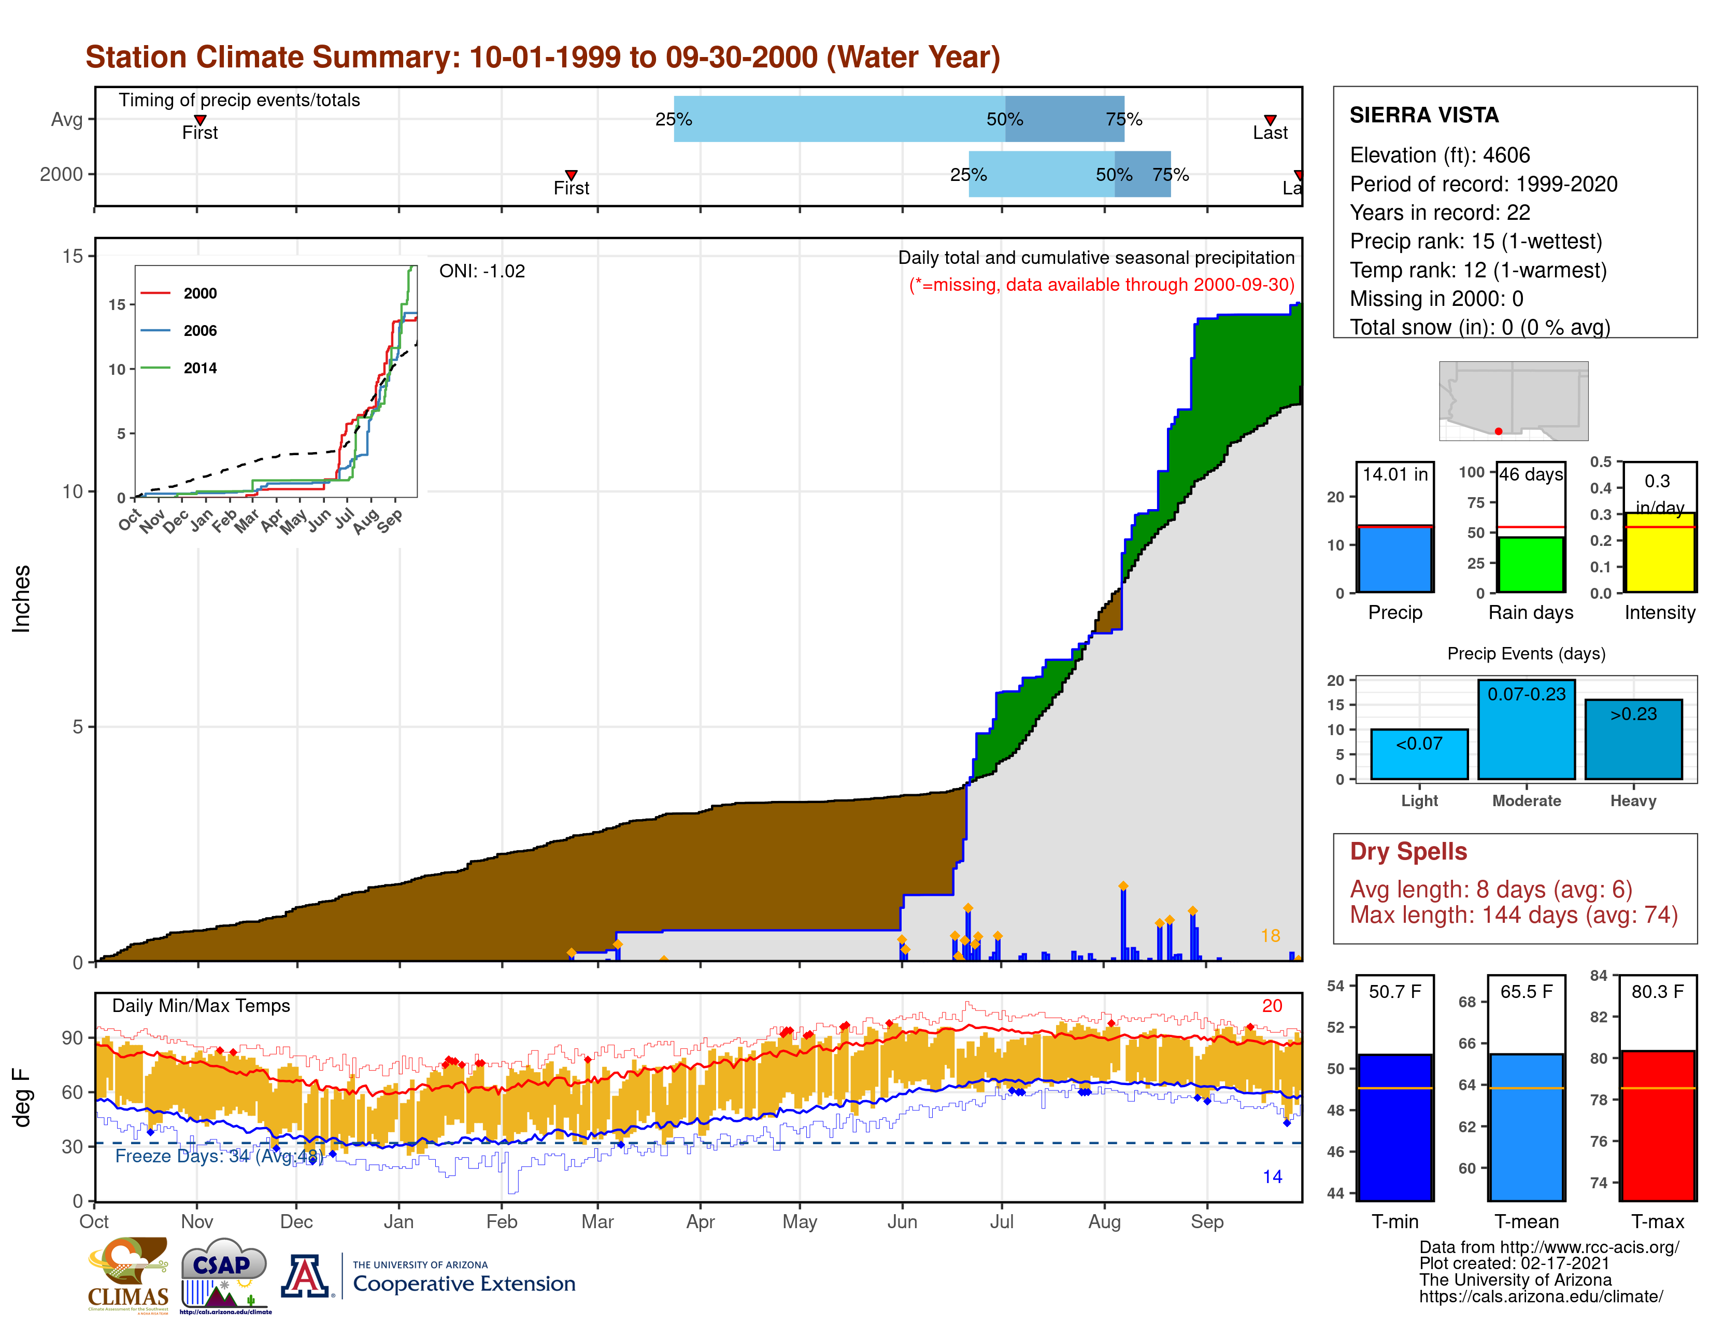Image resolution: width=1710 pixels, height=1322 pixels.
Task: Click the 'deg F' y-axis label
Action: tap(21, 1097)
